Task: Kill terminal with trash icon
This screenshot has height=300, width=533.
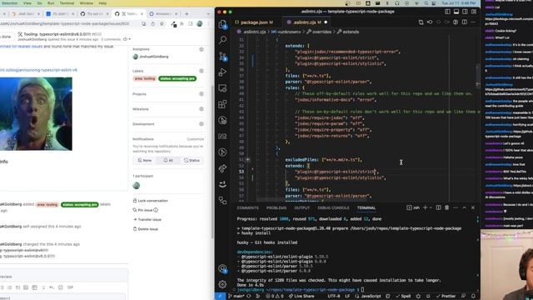Action: click(x=447, y=207)
